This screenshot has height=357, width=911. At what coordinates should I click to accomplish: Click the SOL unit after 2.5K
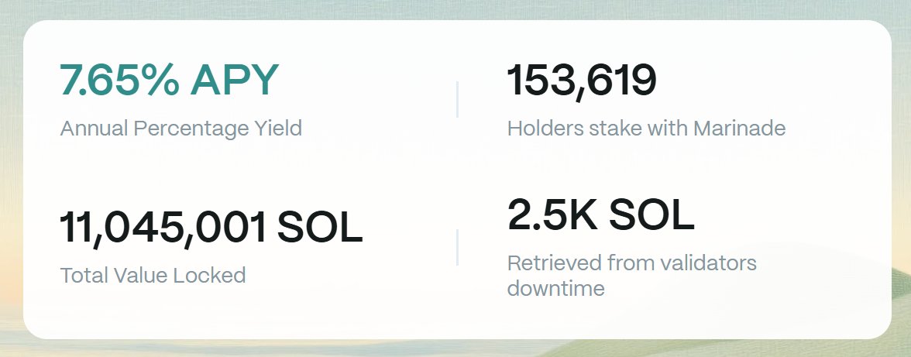651,215
